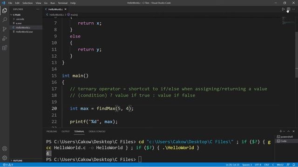Expand the Outline section
Image resolution: width=298 pixels, height=167 pixels.
click(18, 161)
